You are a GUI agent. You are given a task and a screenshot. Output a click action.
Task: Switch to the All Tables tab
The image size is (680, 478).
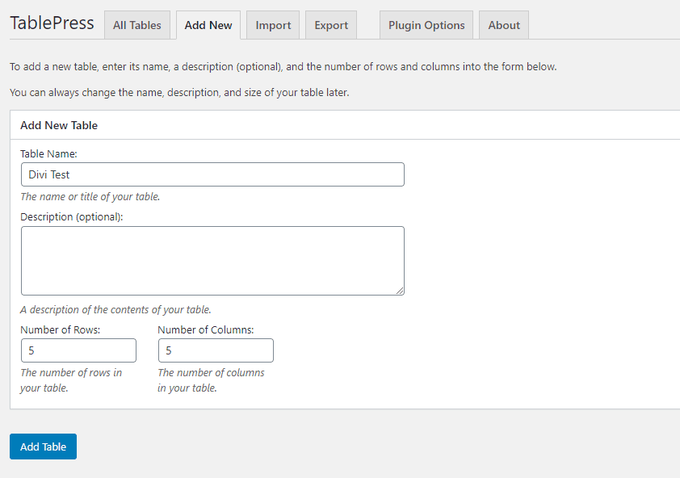(137, 25)
